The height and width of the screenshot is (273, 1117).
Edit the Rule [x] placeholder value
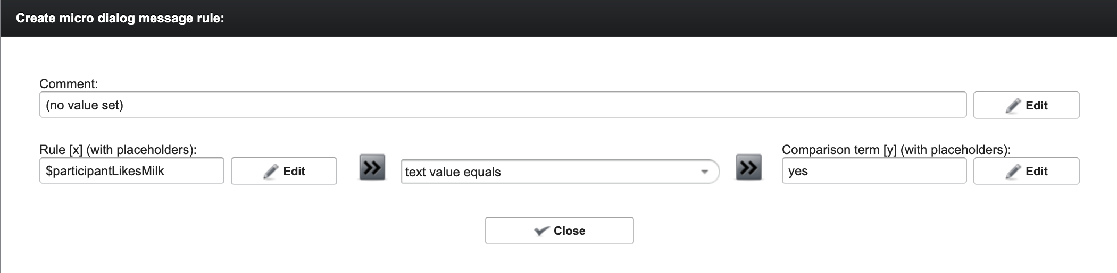[284, 171]
